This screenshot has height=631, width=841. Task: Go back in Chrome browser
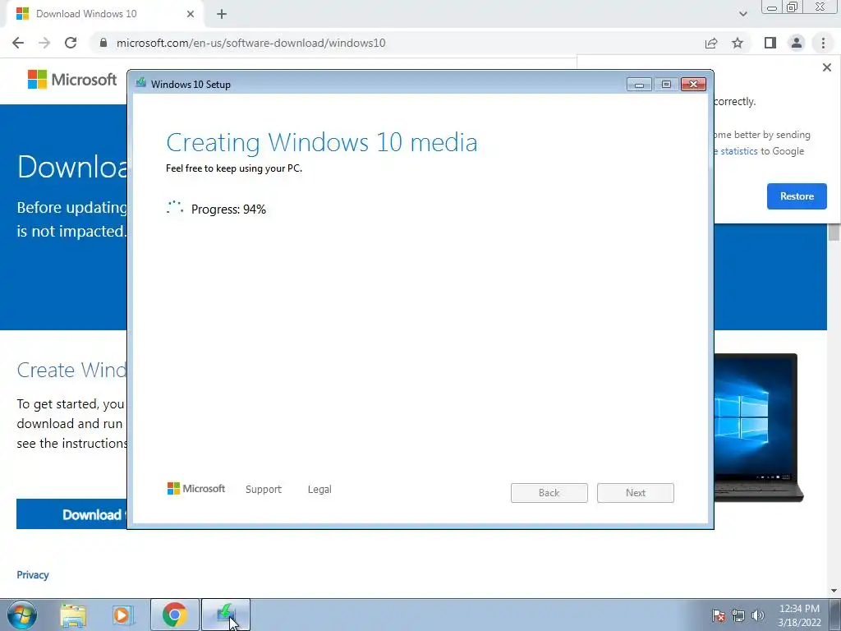pos(18,43)
